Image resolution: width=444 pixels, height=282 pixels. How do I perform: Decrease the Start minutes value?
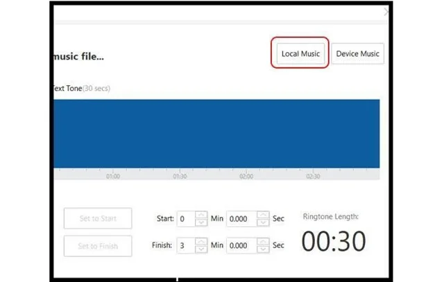tap(201, 222)
